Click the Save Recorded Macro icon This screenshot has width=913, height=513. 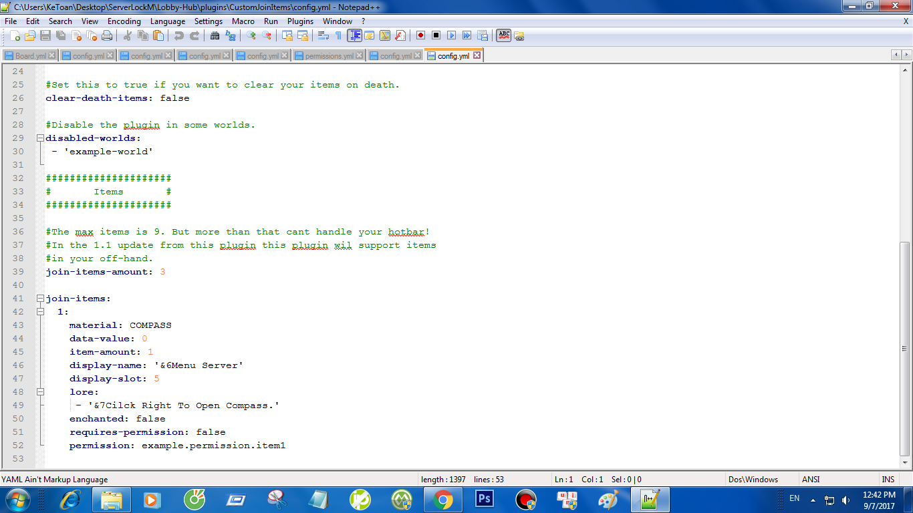click(483, 35)
